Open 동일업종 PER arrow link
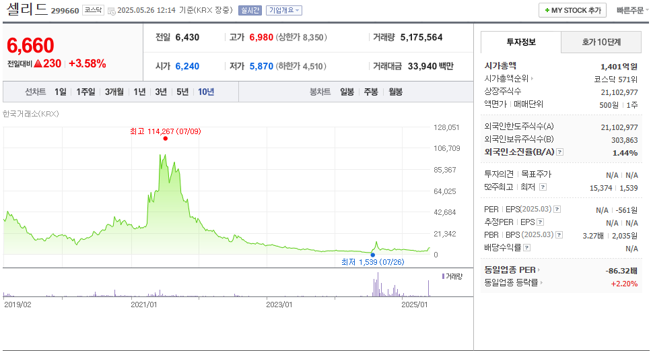Viewport: 651px width, 351px height. [539, 270]
